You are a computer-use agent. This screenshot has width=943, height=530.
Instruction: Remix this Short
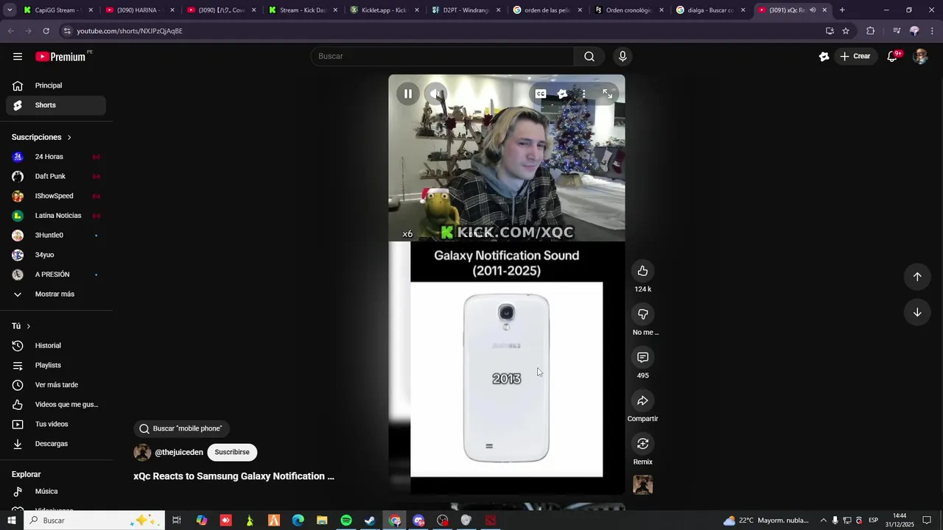(642, 444)
